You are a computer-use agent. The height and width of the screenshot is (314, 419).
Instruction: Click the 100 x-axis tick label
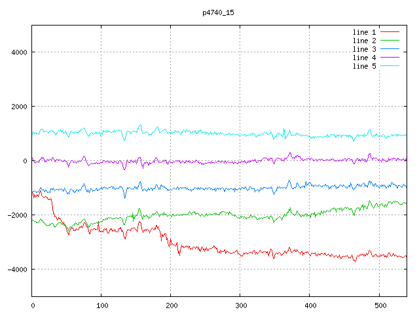coord(101,305)
